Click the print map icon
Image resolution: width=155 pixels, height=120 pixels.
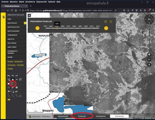point(17,87)
